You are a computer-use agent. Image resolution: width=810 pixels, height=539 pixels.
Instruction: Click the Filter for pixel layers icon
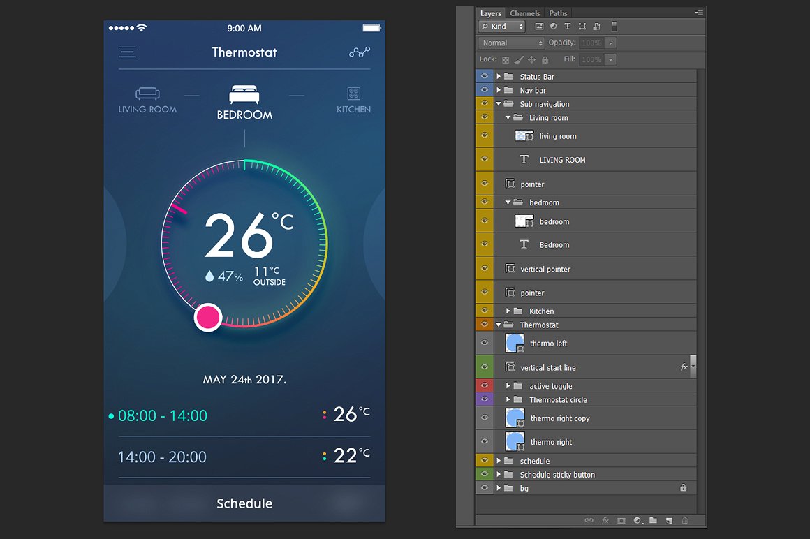[539, 26]
